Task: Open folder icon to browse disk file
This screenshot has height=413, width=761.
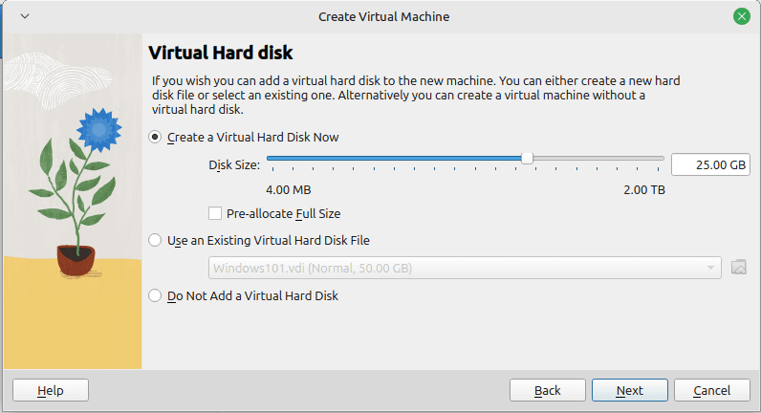Action: 739,268
